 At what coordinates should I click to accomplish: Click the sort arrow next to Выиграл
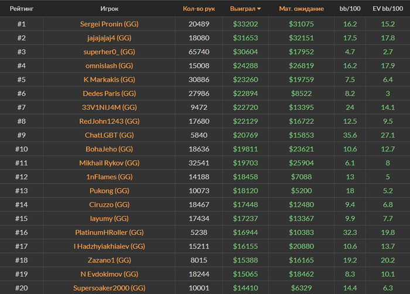click(x=259, y=9)
